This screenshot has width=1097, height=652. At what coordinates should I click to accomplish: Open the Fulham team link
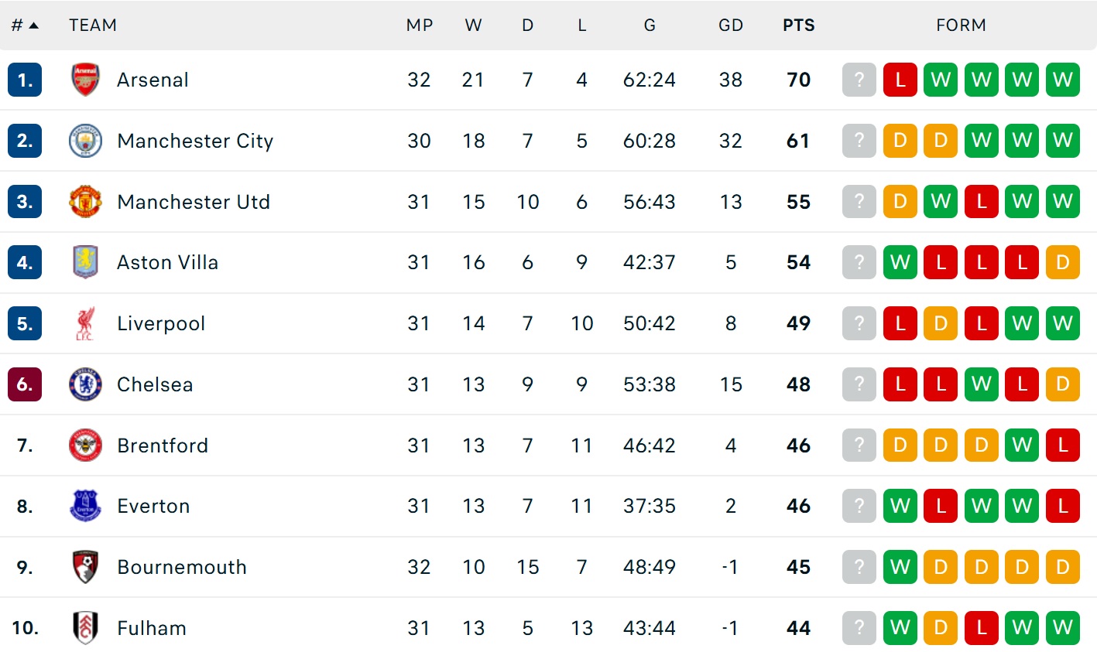point(152,628)
